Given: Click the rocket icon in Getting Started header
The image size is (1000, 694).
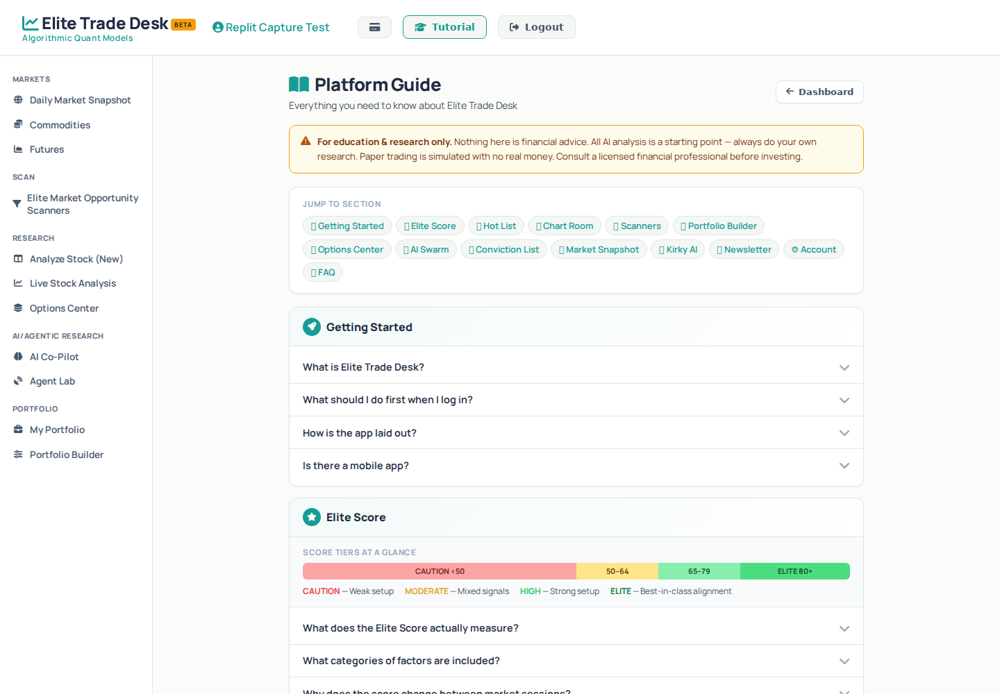Looking at the screenshot, I should click(x=312, y=327).
